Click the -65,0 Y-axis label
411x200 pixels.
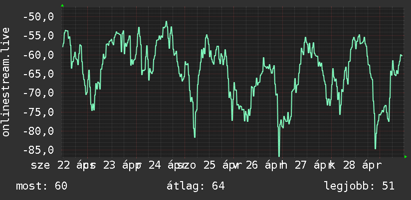(38, 74)
